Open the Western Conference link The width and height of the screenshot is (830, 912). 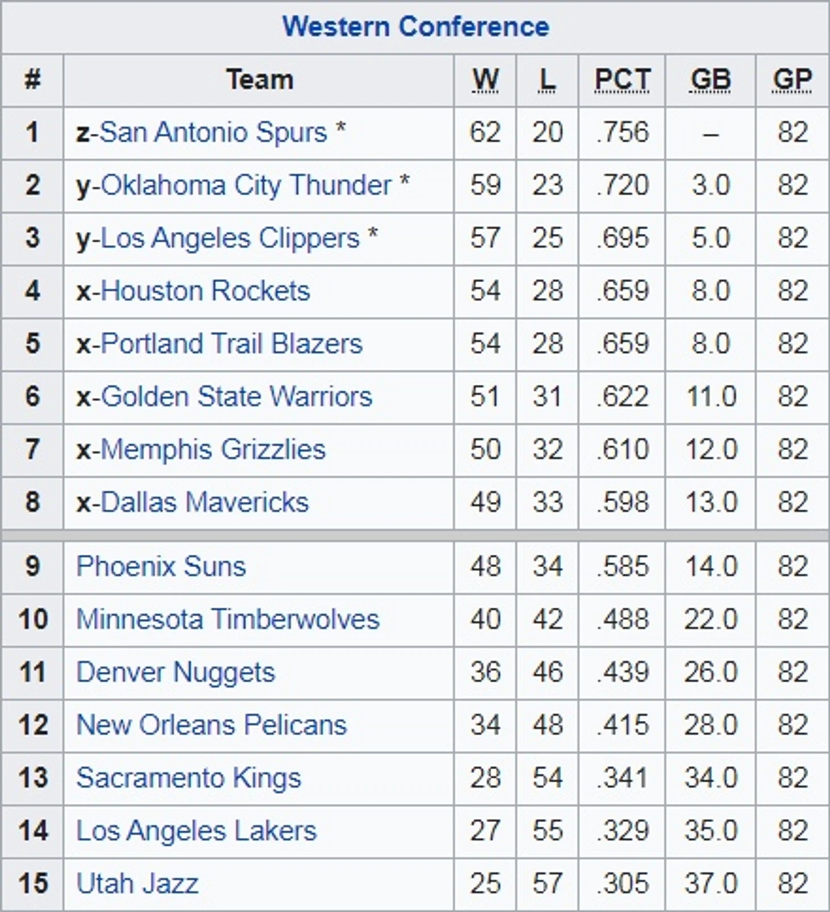click(416, 27)
